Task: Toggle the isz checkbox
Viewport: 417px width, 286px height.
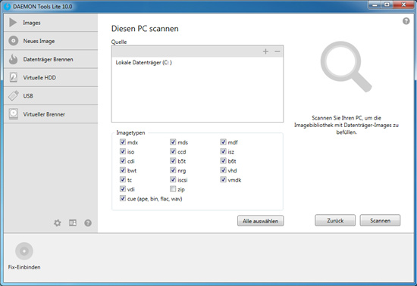Action: coord(223,151)
